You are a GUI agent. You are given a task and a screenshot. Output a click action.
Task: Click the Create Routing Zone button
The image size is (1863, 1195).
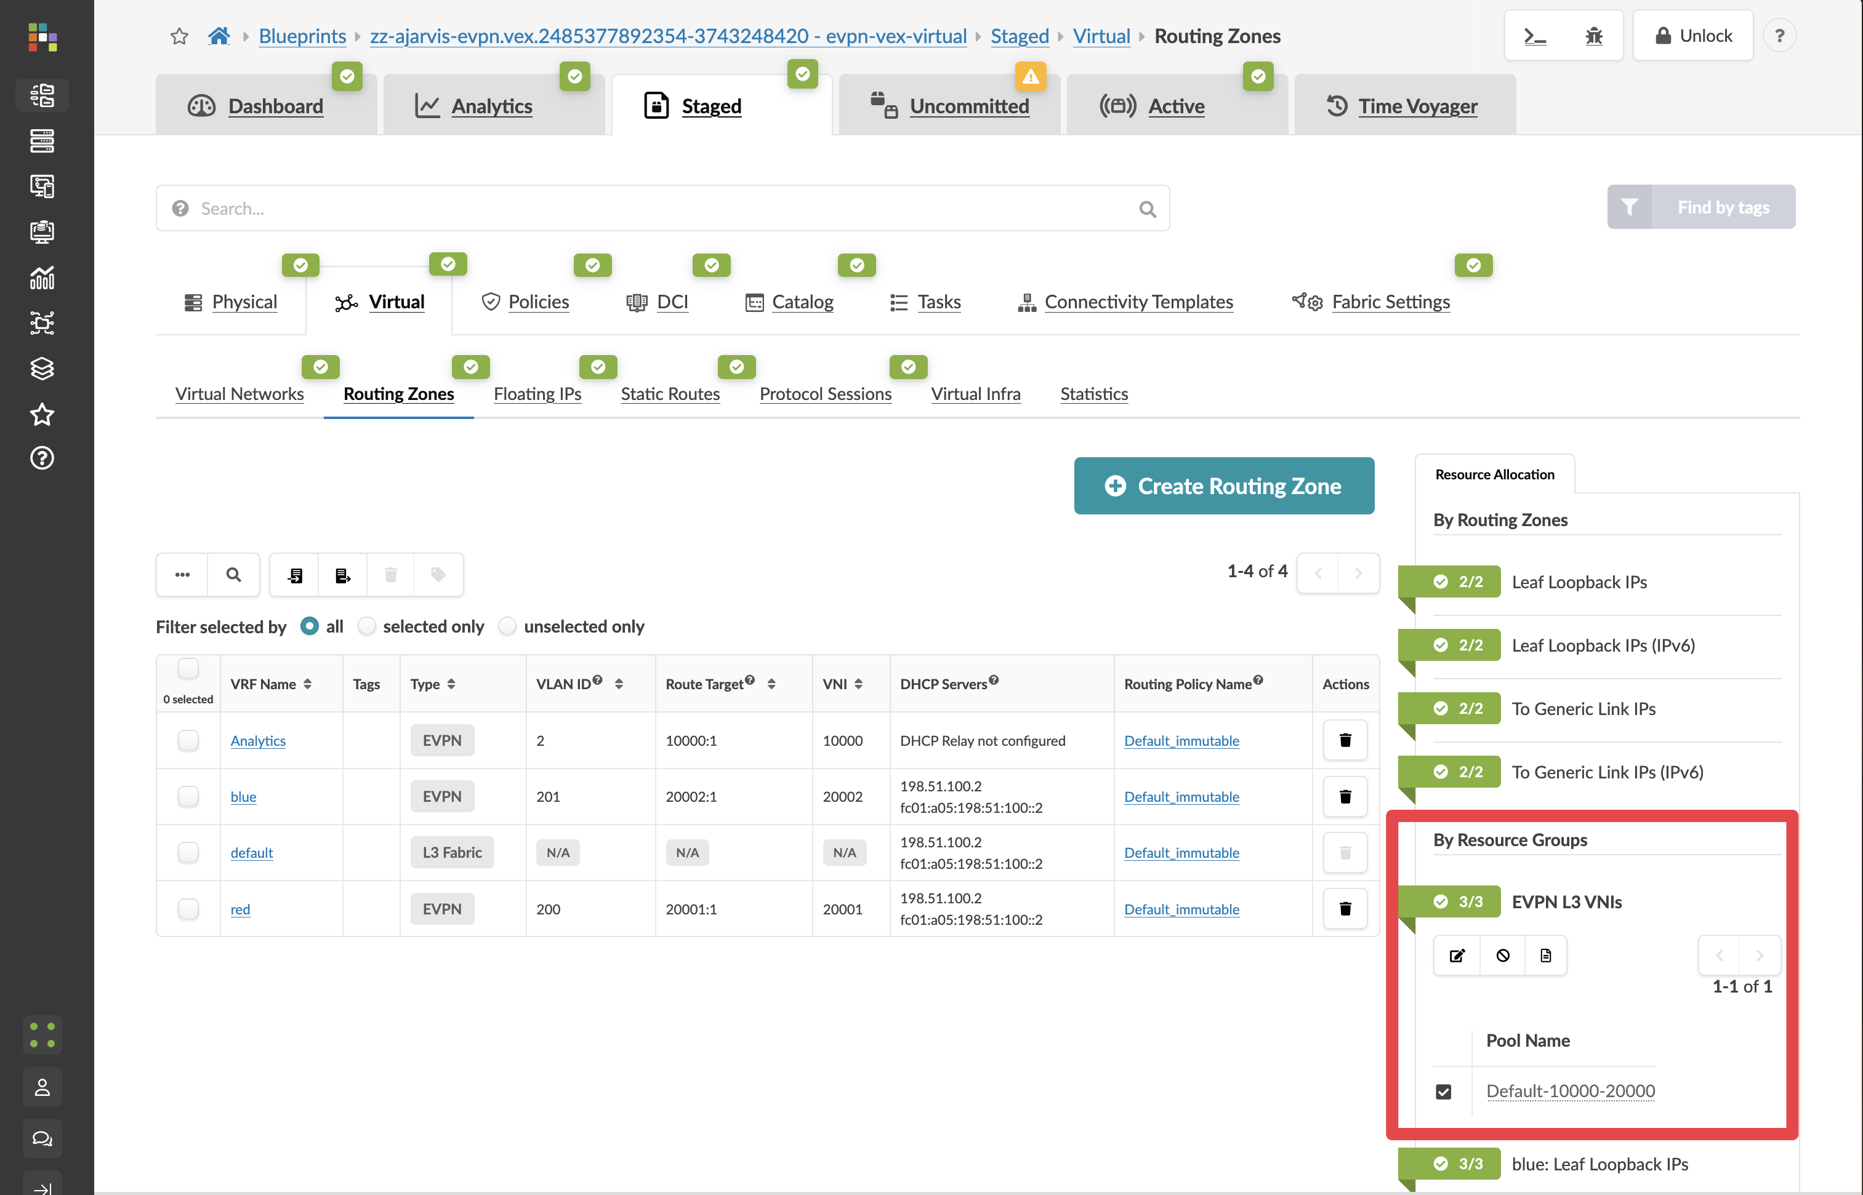(1223, 486)
